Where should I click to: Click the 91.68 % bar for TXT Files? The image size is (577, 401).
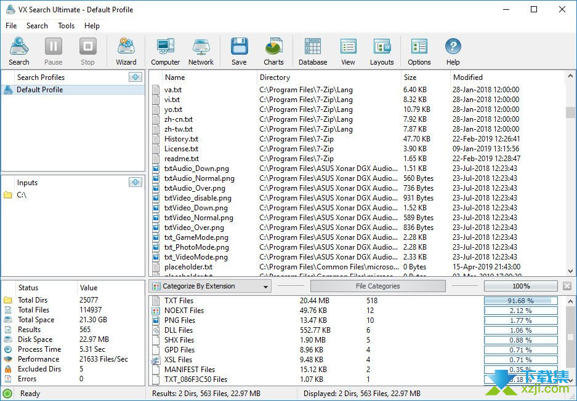[x=521, y=301]
